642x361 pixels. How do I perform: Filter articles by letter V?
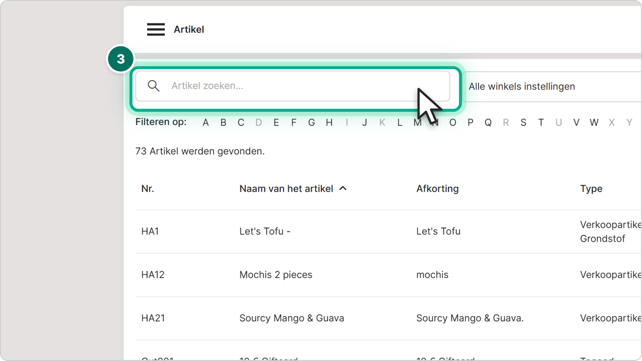coord(576,122)
